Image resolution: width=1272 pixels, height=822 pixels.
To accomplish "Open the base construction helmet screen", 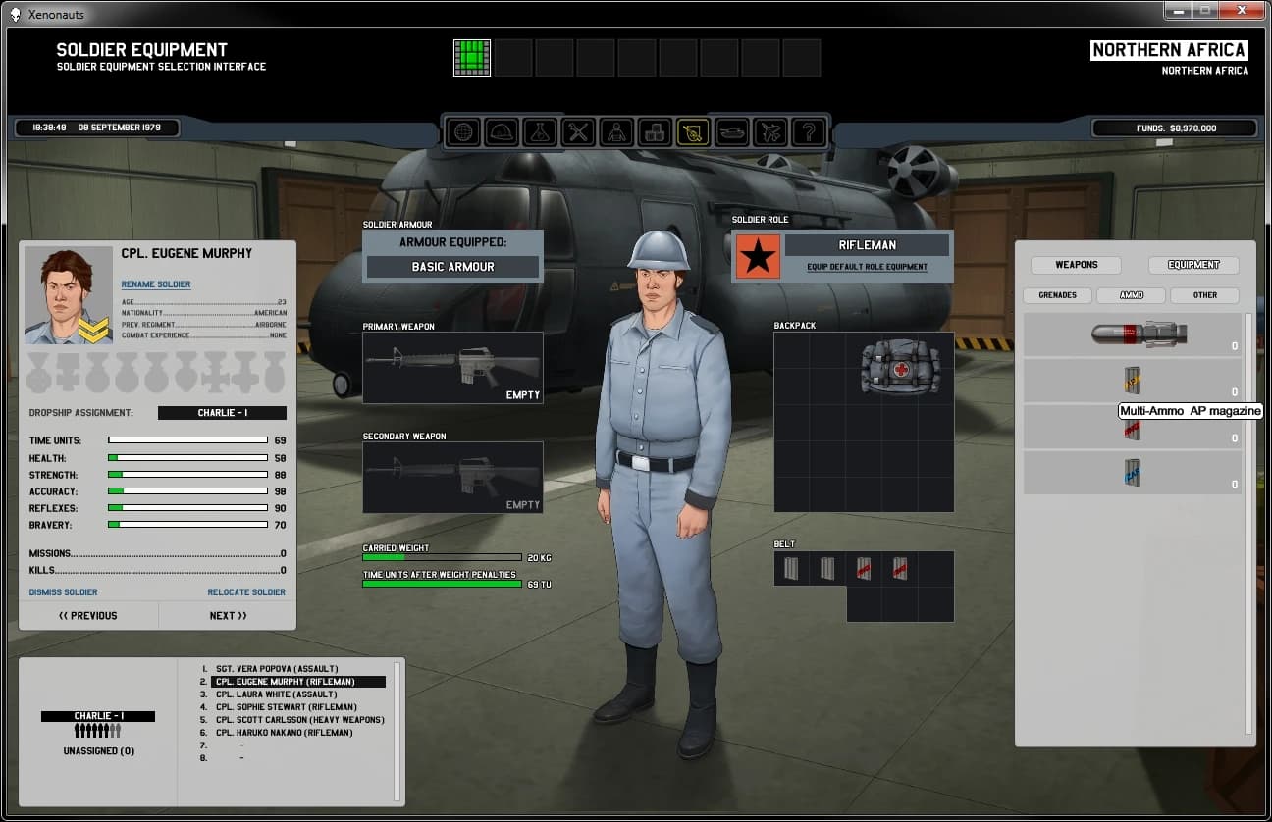I will (x=501, y=131).
